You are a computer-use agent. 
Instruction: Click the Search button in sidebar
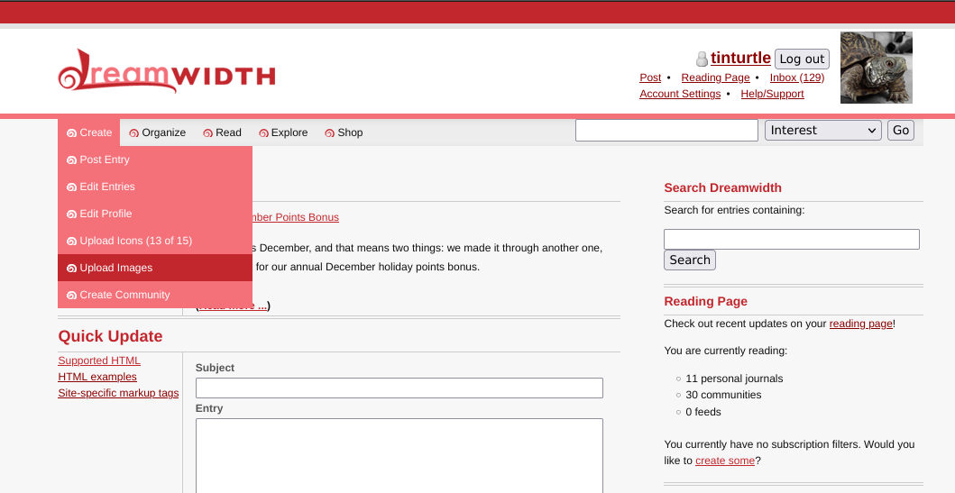(690, 260)
